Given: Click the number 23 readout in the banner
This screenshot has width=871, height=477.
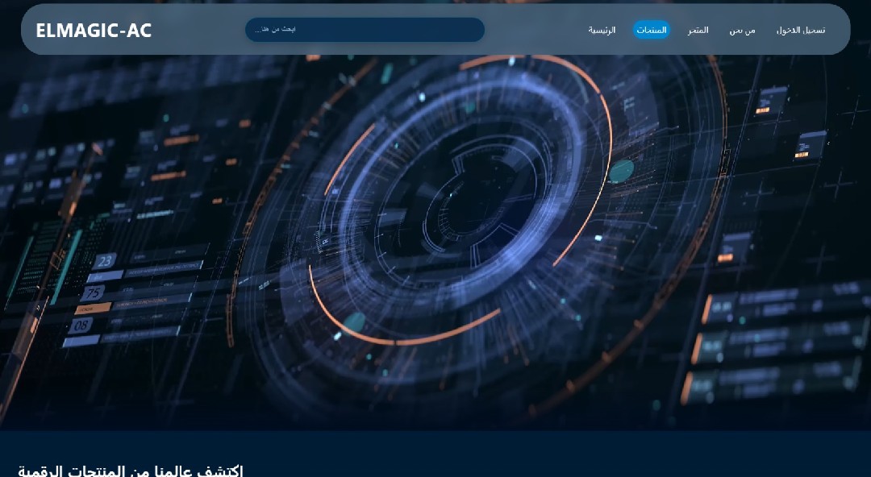Looking at the screenshot, I should 105,261.
